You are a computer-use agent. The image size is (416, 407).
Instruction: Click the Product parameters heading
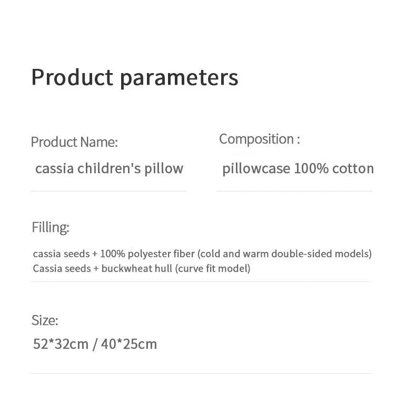[x=134, y=78]
